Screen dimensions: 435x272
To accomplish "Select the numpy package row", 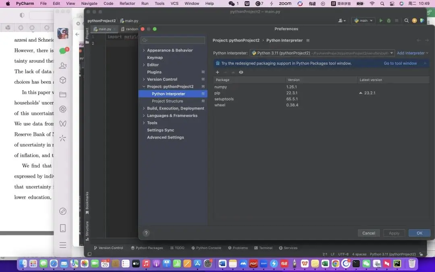I will [321, 87].
